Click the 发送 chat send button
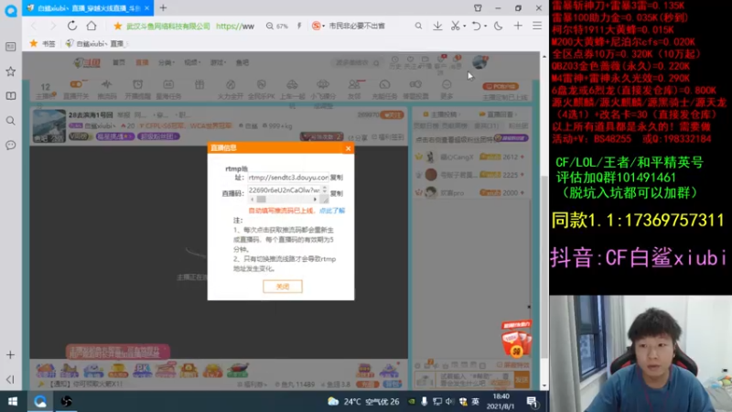This screenshot has height=412, width=732. click(x=522, y=380)
